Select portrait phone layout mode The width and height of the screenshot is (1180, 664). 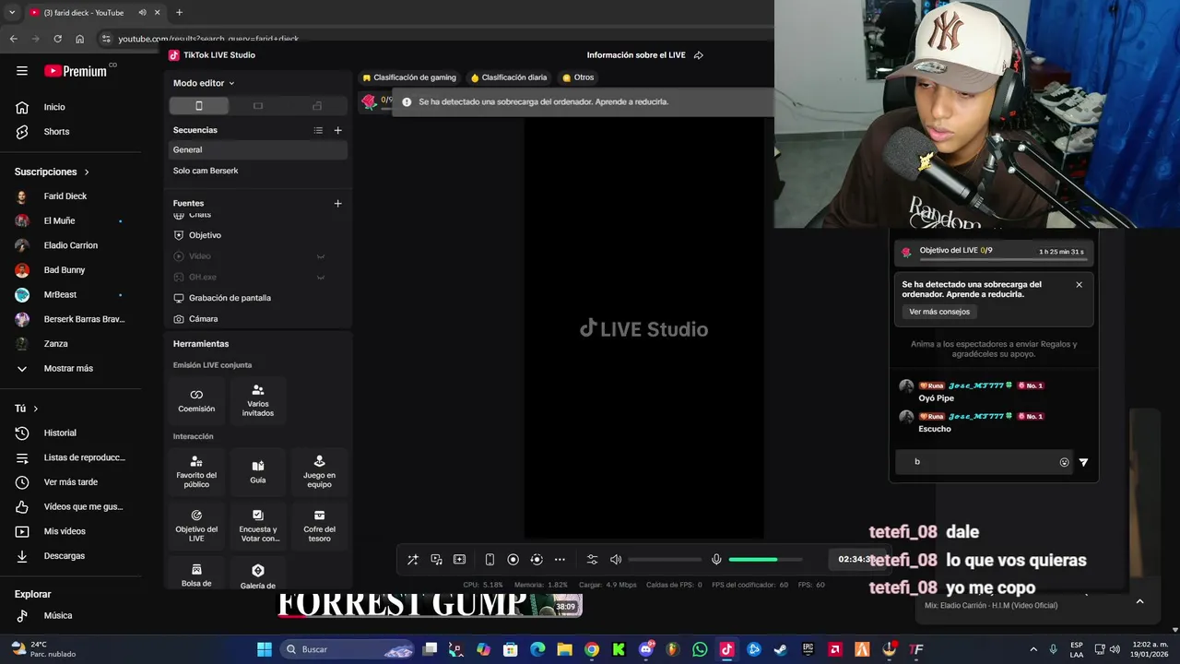click(199, 106)
